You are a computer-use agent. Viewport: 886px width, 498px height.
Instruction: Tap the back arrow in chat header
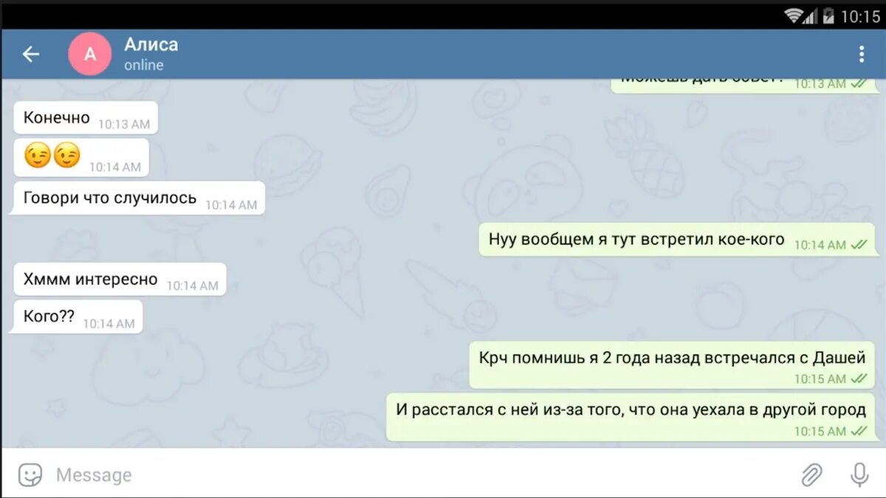31,54
